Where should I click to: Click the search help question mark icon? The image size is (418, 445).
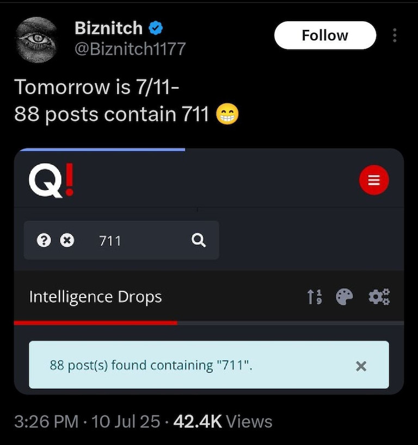[43, 240]
